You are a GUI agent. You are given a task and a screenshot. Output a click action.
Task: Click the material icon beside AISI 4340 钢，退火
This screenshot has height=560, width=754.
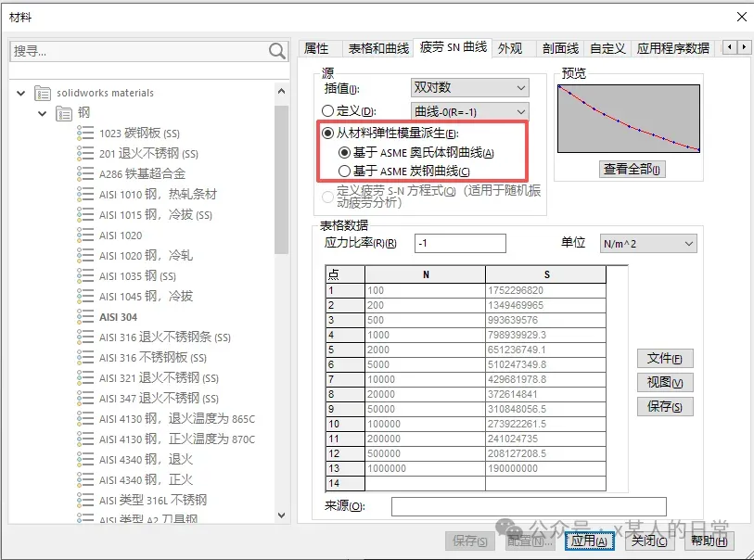[x=85, y=460]
